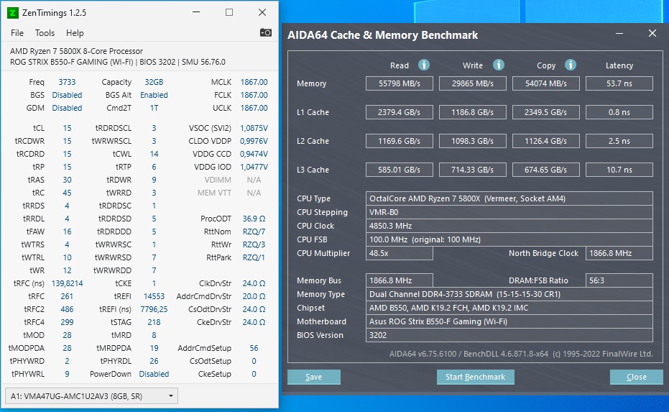Click L1 Cache write 1186.8 GB/s value

tap(473, 112)
